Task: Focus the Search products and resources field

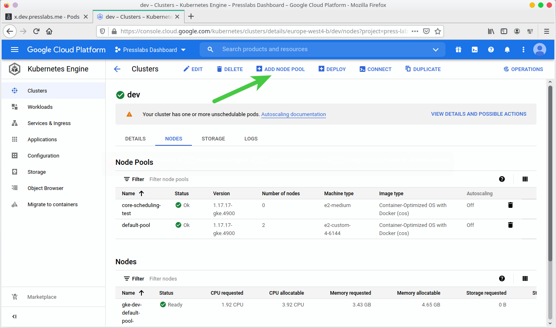Action: pyautogui.click(x=323, y=49)
